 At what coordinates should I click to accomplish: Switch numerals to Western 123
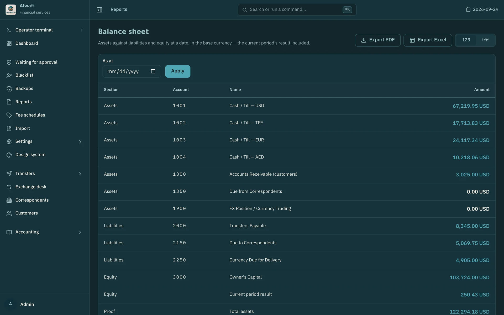point(466,40)
